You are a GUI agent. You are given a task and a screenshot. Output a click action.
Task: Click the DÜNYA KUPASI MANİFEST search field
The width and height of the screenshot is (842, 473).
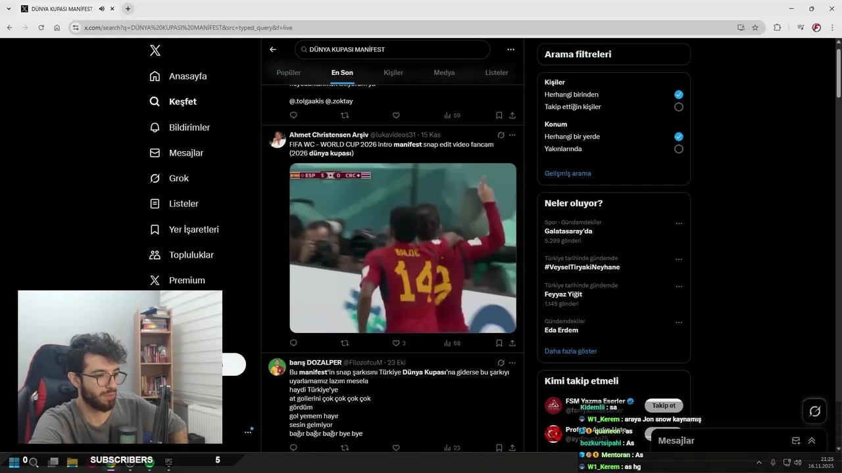pyautogui.click(x=393, y=49)
